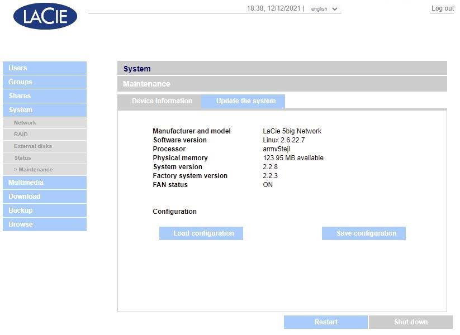Shut down the device
This screenshot has width=460, height=335.
click(x=411, y=322)
